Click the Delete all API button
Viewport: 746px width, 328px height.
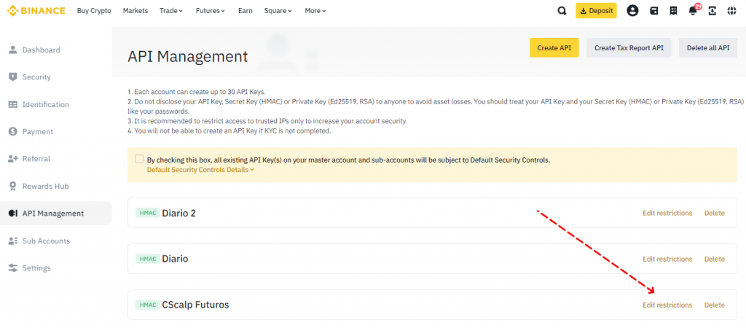[708, 47]
